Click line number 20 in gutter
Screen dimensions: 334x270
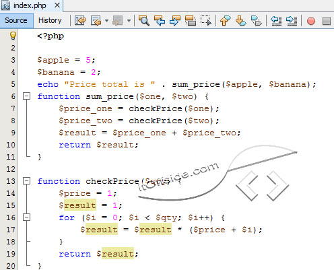(x=11, y=266)
